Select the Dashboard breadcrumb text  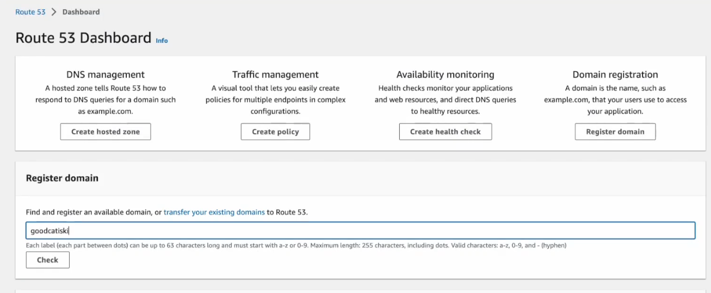pyautogui.click(x=81, y=12)
